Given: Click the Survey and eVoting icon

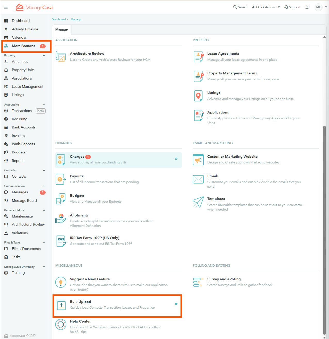Looking at the screenshot, I should coord(198,282).
